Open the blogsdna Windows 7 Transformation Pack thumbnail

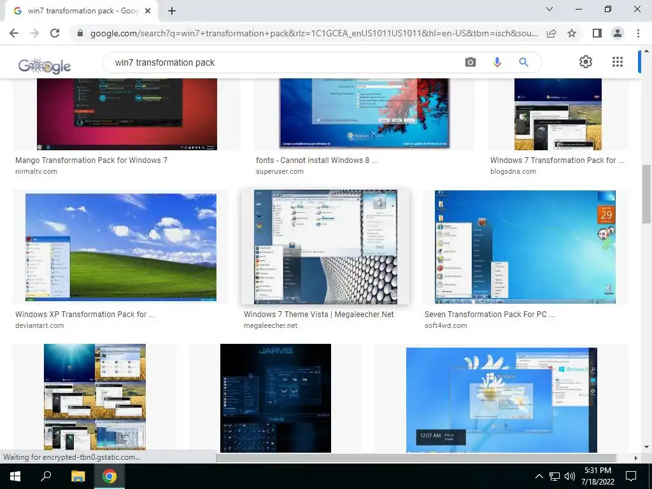coord(558,114)
